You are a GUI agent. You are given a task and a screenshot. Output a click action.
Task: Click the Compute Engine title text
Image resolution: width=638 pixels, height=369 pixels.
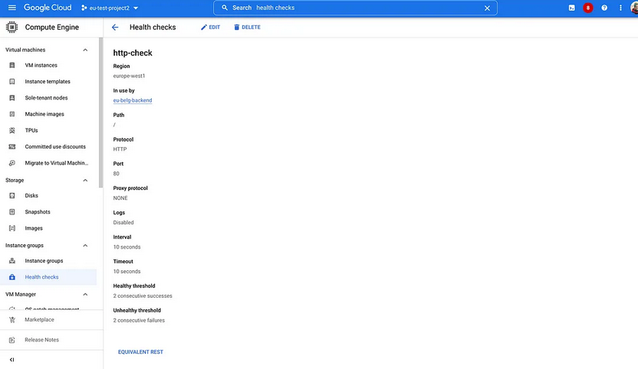click(x=52, y=28)
